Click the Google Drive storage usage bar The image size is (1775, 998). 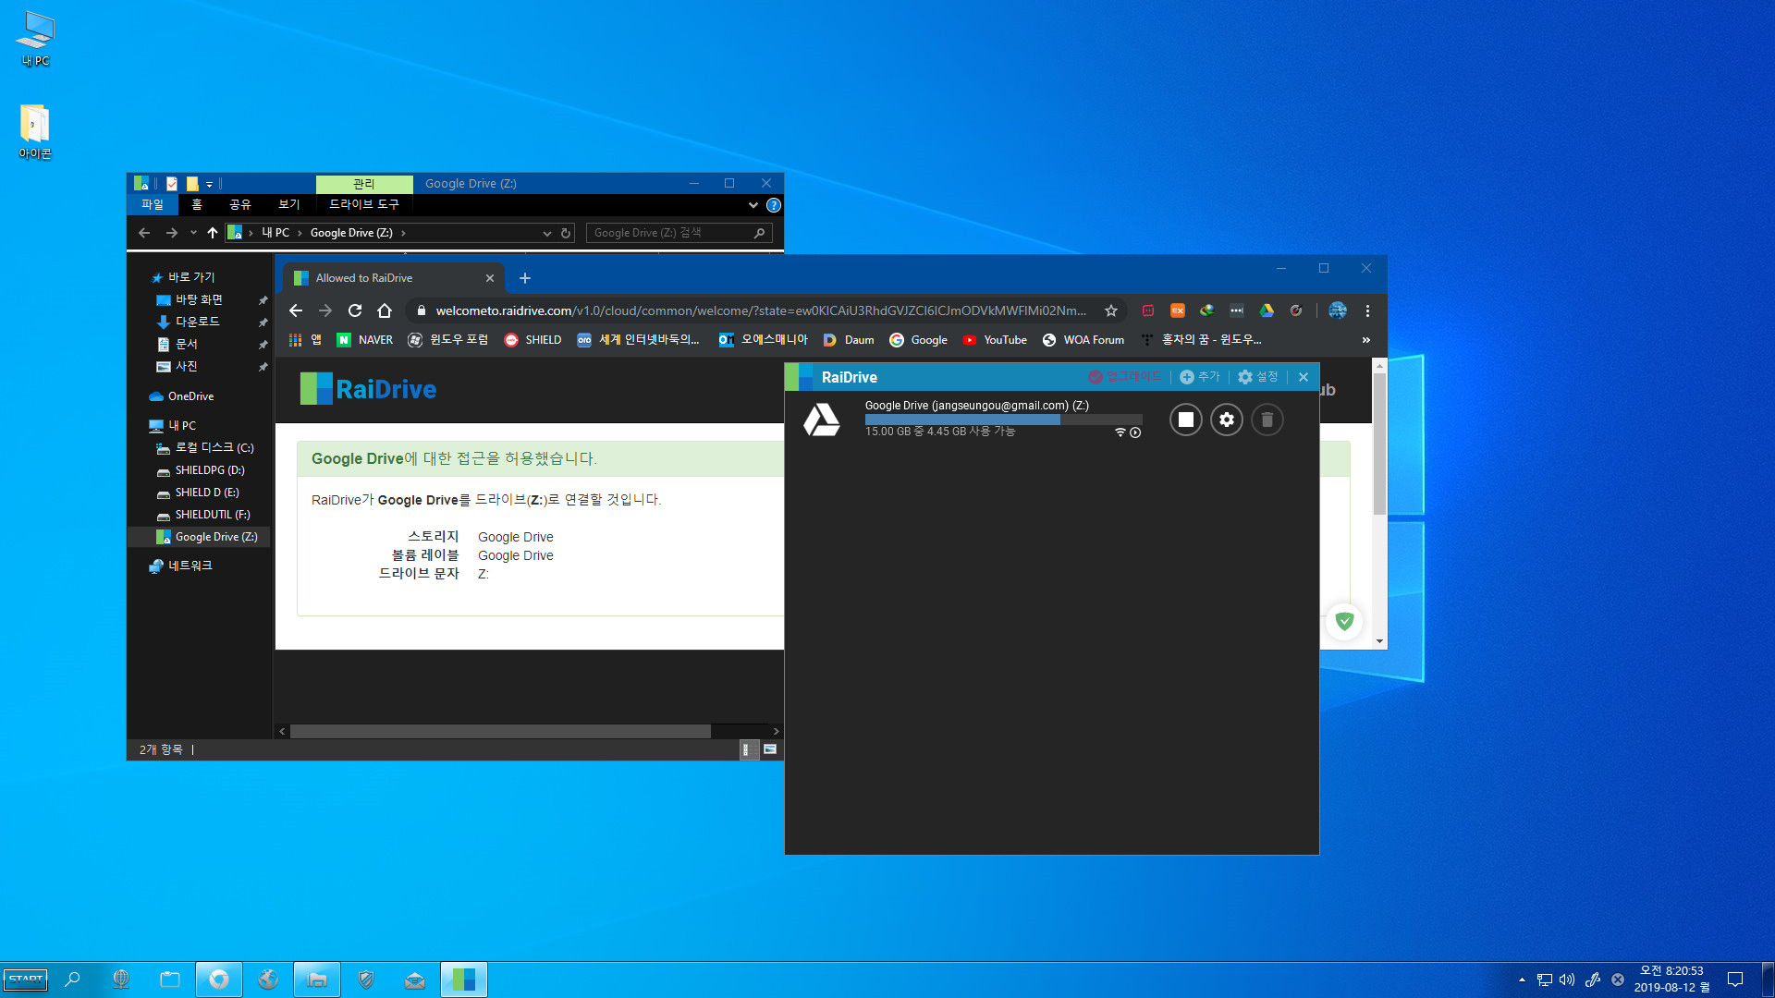(1003, 420)
